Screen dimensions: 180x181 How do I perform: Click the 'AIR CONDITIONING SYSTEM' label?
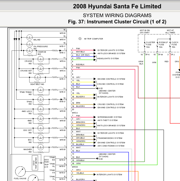[x=111, y=146]
